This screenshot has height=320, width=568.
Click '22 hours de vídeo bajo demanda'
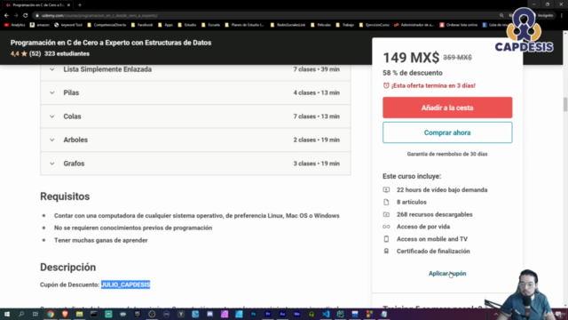(x=442, y=189)
